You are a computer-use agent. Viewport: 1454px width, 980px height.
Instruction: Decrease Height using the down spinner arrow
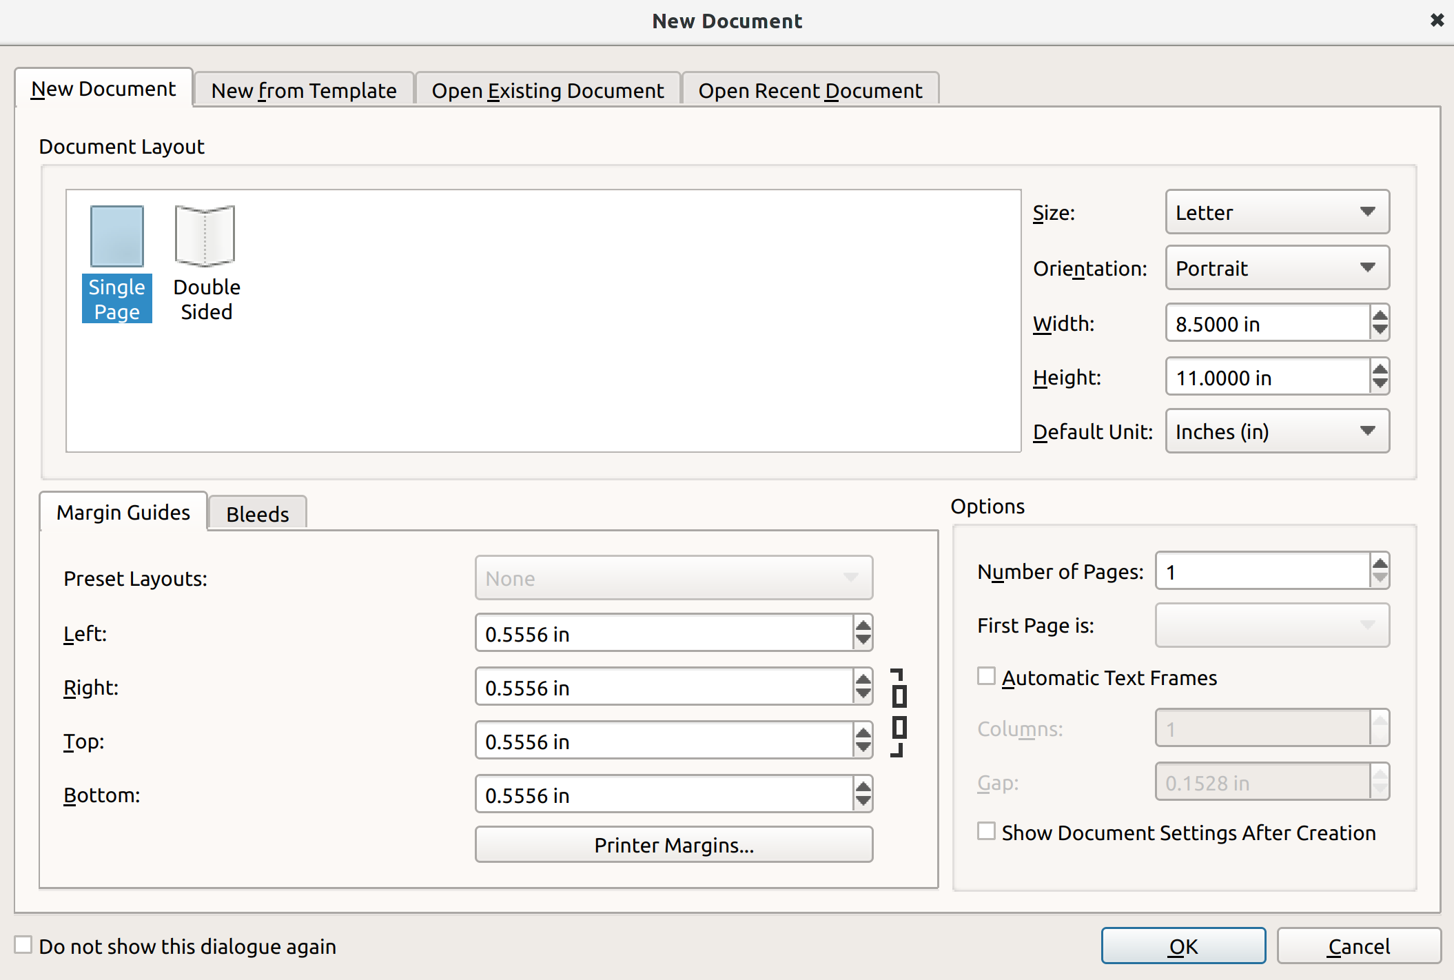[x=1380, y=384]
